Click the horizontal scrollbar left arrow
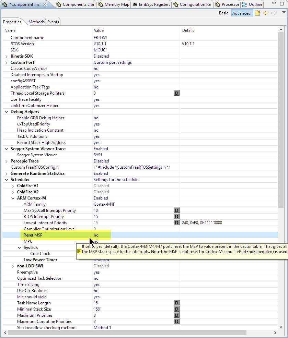 5,333
